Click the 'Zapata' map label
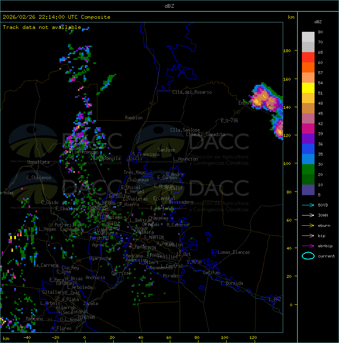 pyautogui.click(x=90, y=303)
